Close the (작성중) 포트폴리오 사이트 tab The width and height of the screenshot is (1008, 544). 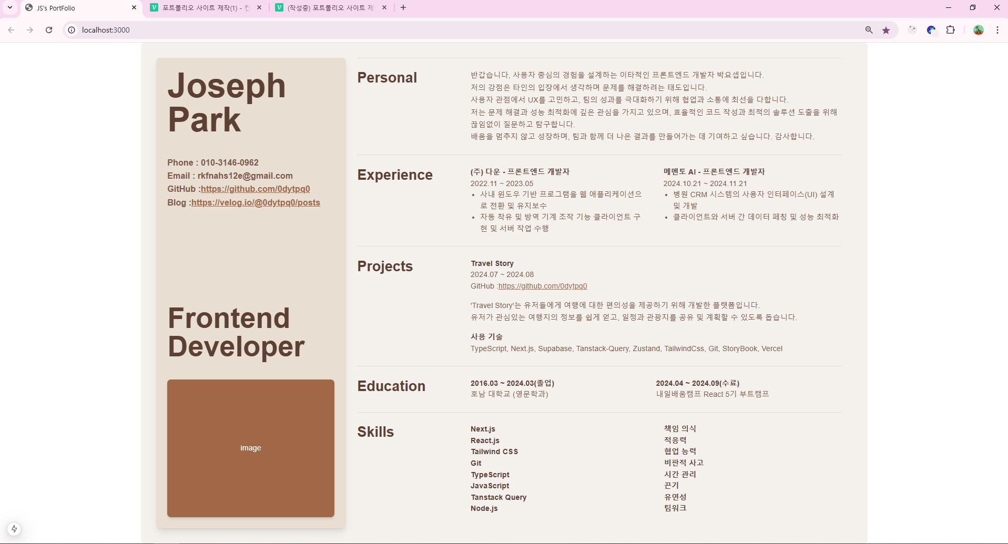384,7
